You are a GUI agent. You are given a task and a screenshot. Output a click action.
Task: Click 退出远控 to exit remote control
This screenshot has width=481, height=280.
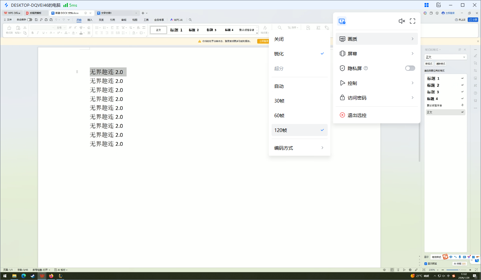357,115
